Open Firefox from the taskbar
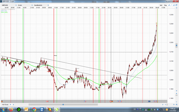Screen dimensions: 179x112 click(x=11, y=110)
